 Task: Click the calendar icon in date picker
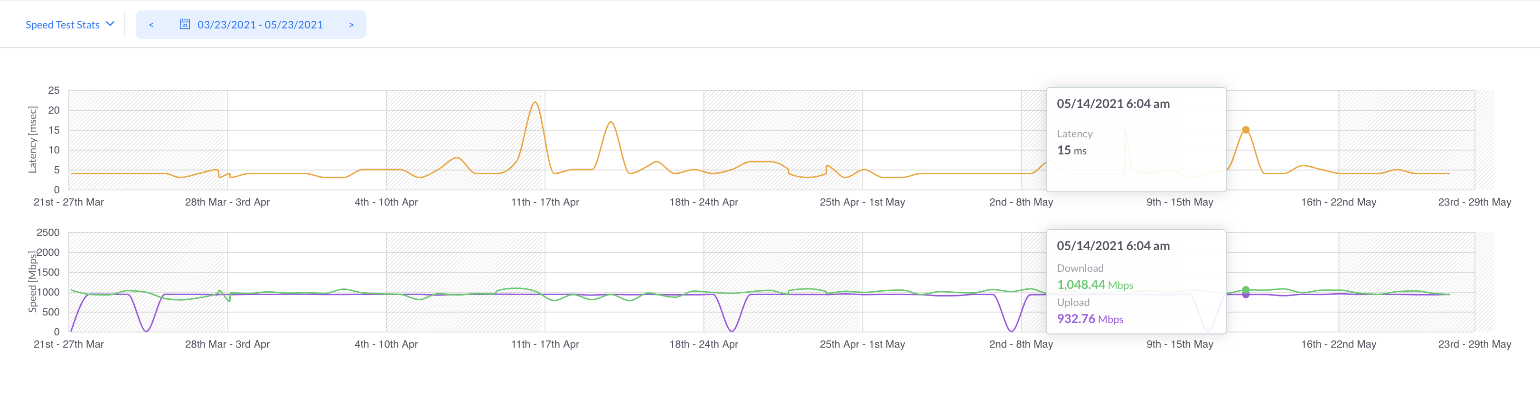185,25
